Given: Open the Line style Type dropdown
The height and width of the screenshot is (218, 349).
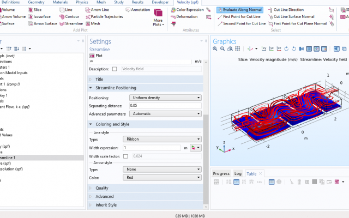Looking at the screenshot, I should pos(163,139).
